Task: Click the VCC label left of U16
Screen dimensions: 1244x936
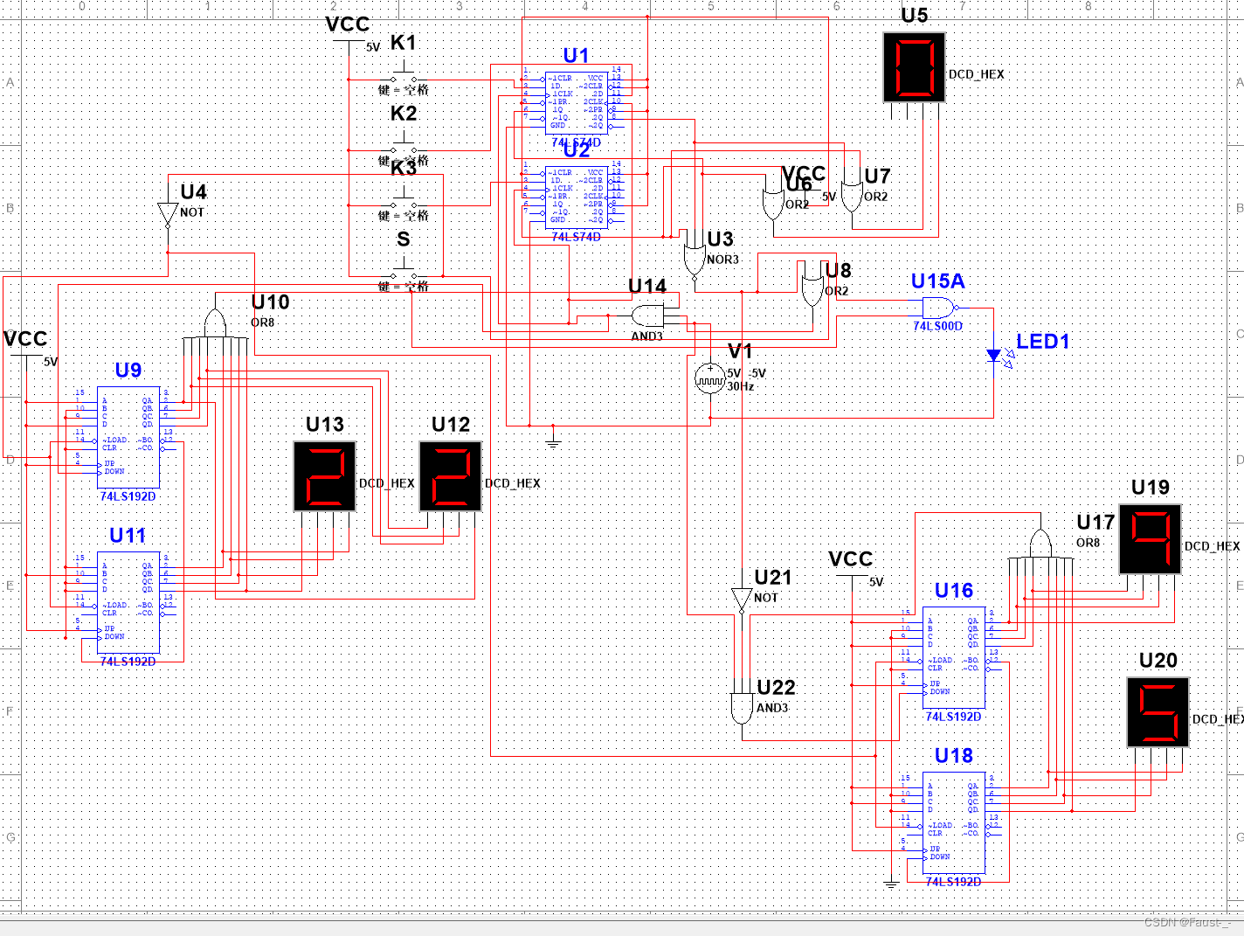Action: coord(850,559)
